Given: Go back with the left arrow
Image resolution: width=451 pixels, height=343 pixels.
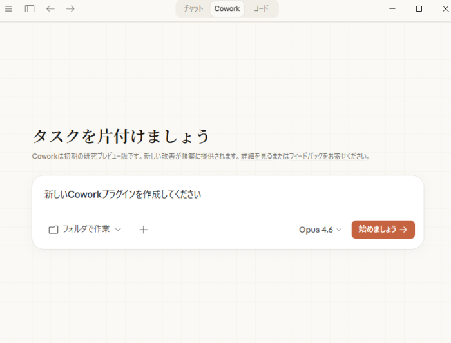Looking at the screenshot, I should (50, 9).
